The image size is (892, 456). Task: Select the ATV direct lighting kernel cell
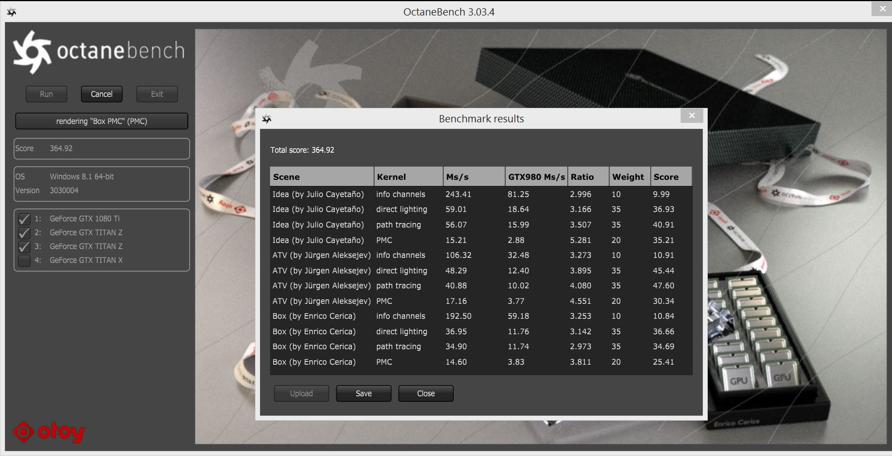tap(402, 271)
